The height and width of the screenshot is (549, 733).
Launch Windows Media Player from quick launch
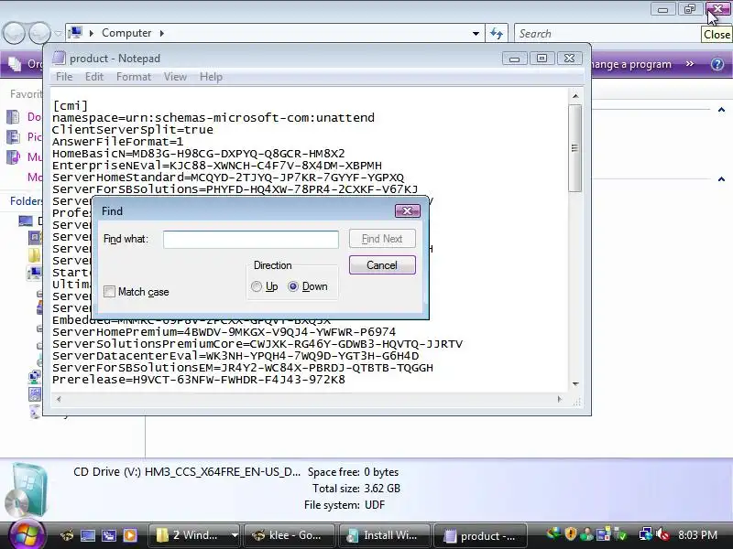pos(130,535)
